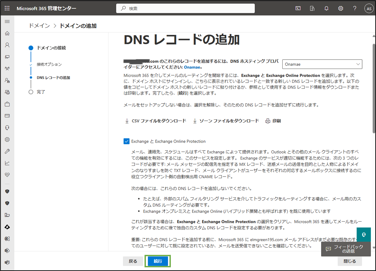The image size is (376, 271).
Task: Open the Billing card icon in sidebar
Action: (7, 116)
